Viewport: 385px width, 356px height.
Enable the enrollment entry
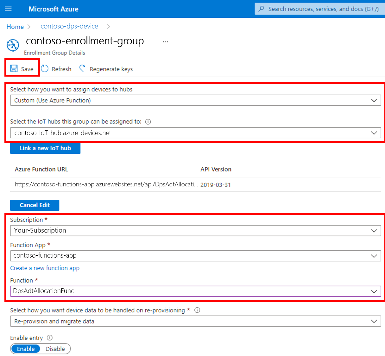click(26, 349)
